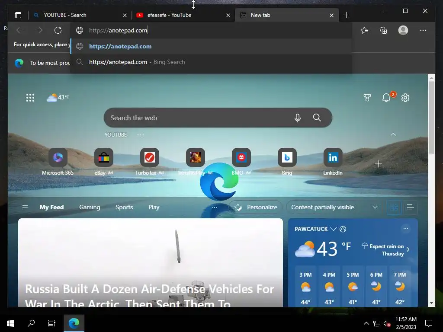This screenshot has width=443, height=332.
Task: Switch to efeasefe - YouTube tab
Action: coord(183,15)
